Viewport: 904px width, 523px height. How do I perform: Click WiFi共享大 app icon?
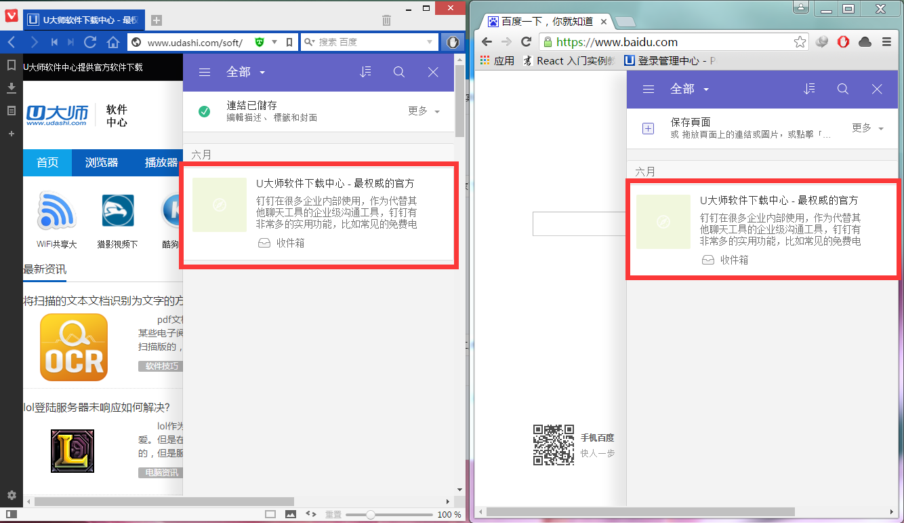(57, 211)
